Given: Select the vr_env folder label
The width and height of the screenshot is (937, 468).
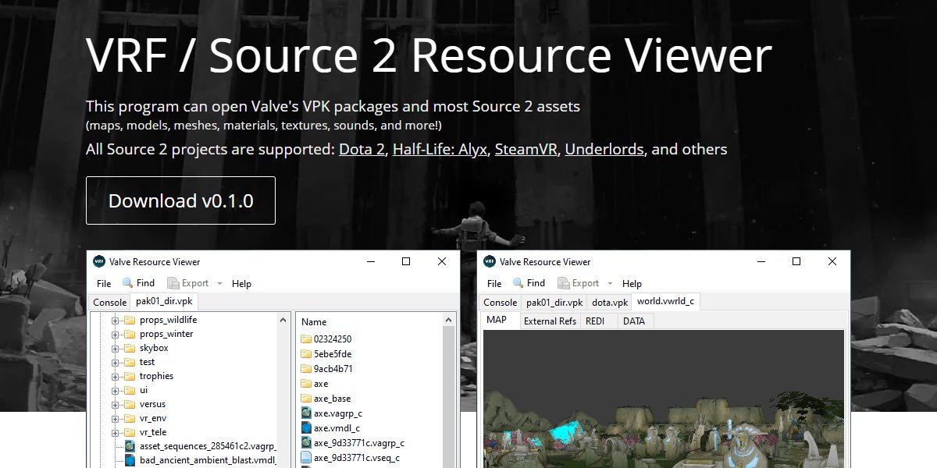Looking at the screenshot, I should tap(154, 418).
